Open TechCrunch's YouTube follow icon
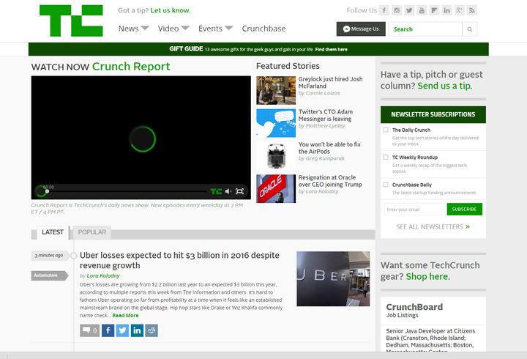The height and width of the screenshot is (359, 527). (x=422, y=10)
